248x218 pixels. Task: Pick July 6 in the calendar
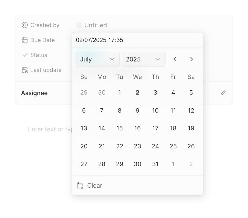pos(84,110)
